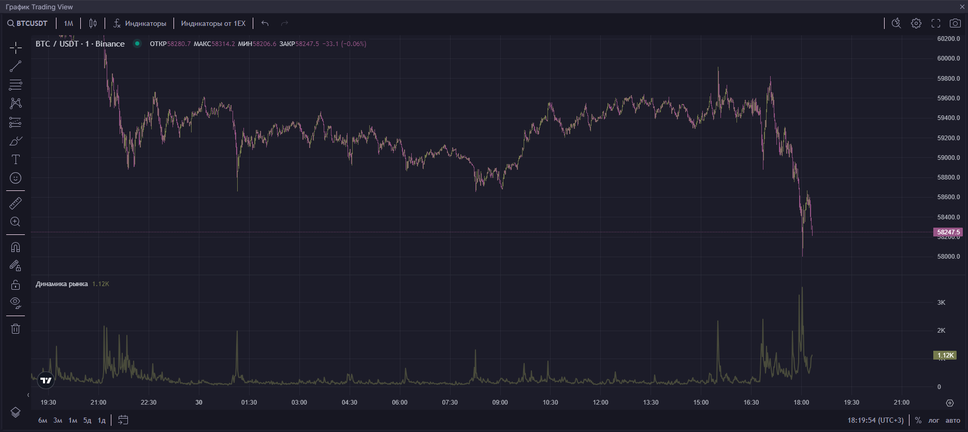The height and width of the screenshot is (432, 968).
Task: Open the 1M timeframe interval dropdown
Action: tap(68, 23)
